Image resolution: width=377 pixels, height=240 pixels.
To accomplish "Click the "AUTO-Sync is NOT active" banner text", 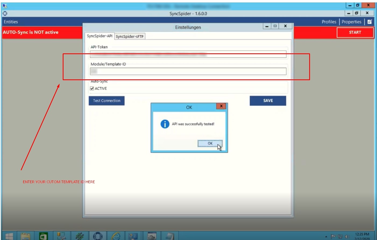I will [30, 32].
